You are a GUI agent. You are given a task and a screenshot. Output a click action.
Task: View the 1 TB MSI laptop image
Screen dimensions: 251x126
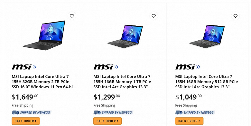(x=125, y=36)
